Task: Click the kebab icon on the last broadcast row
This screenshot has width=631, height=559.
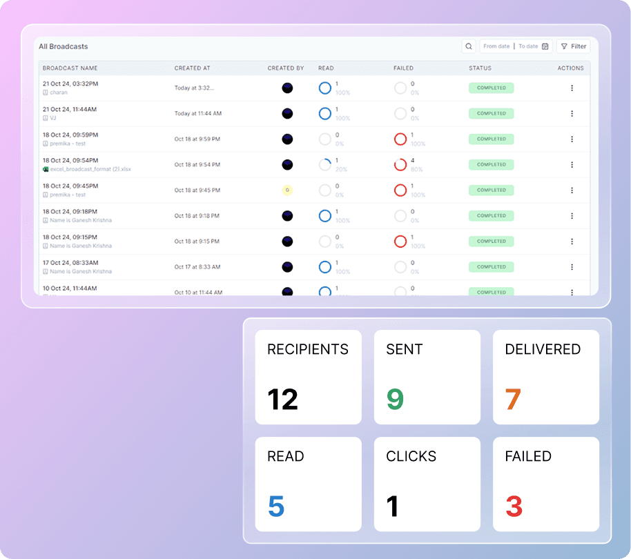Action: tap(571, 292)
